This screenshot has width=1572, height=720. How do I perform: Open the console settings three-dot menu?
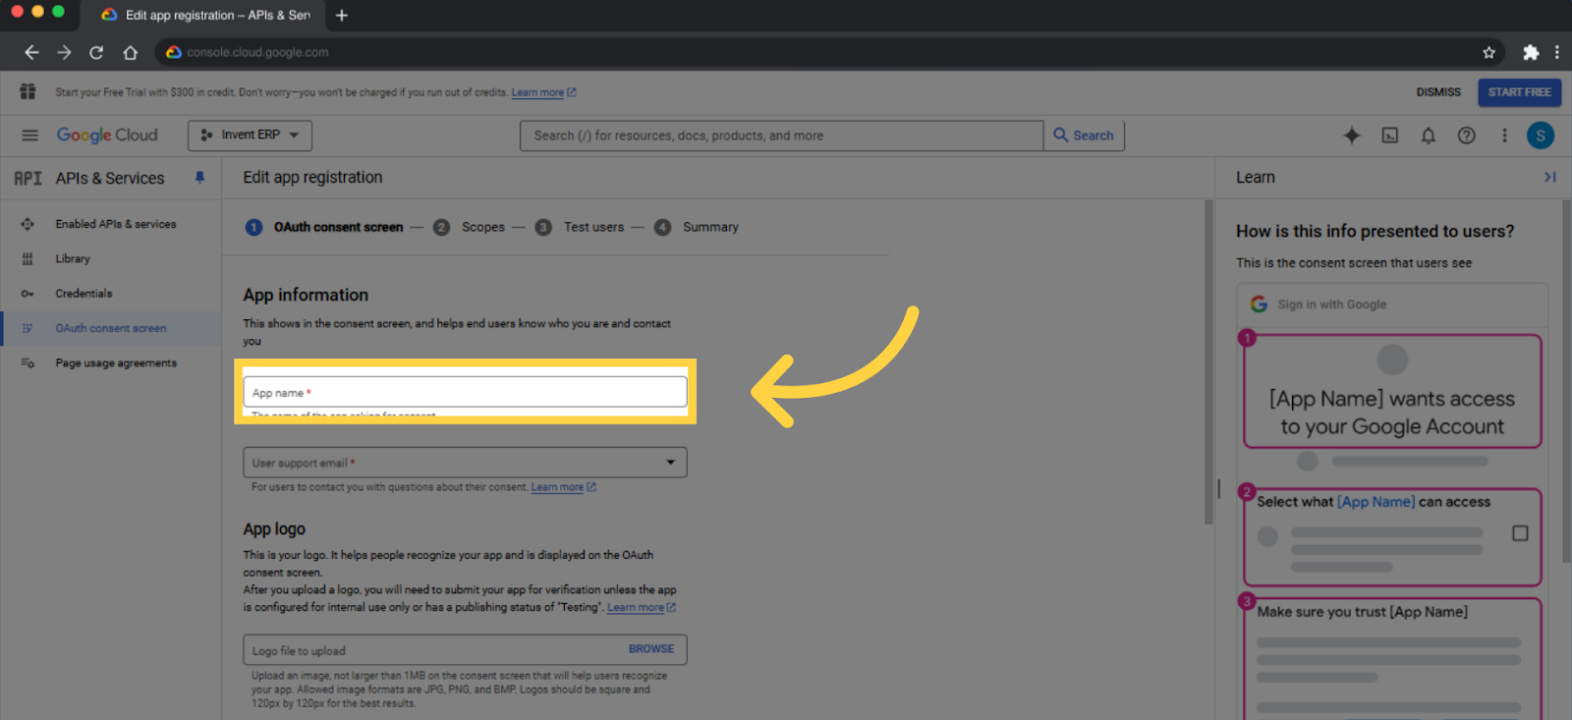[x=1504, y=136]
